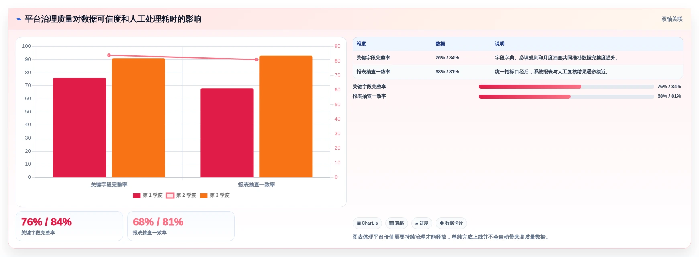Click the lightning icon beside the title
699x257 pixels.
(19, 19)
